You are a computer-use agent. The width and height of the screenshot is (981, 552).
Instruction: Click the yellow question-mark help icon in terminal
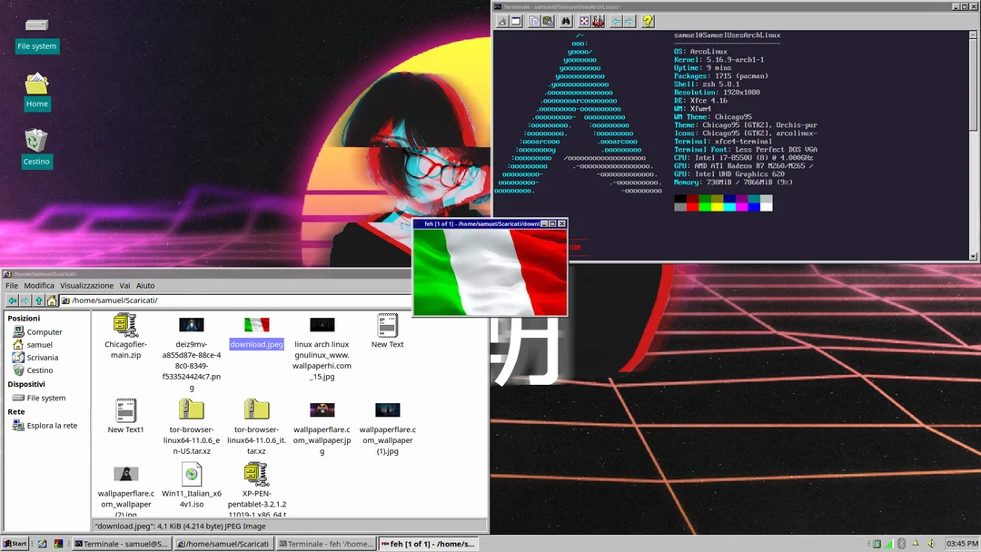pyautogui.click(x=649, y=21)
